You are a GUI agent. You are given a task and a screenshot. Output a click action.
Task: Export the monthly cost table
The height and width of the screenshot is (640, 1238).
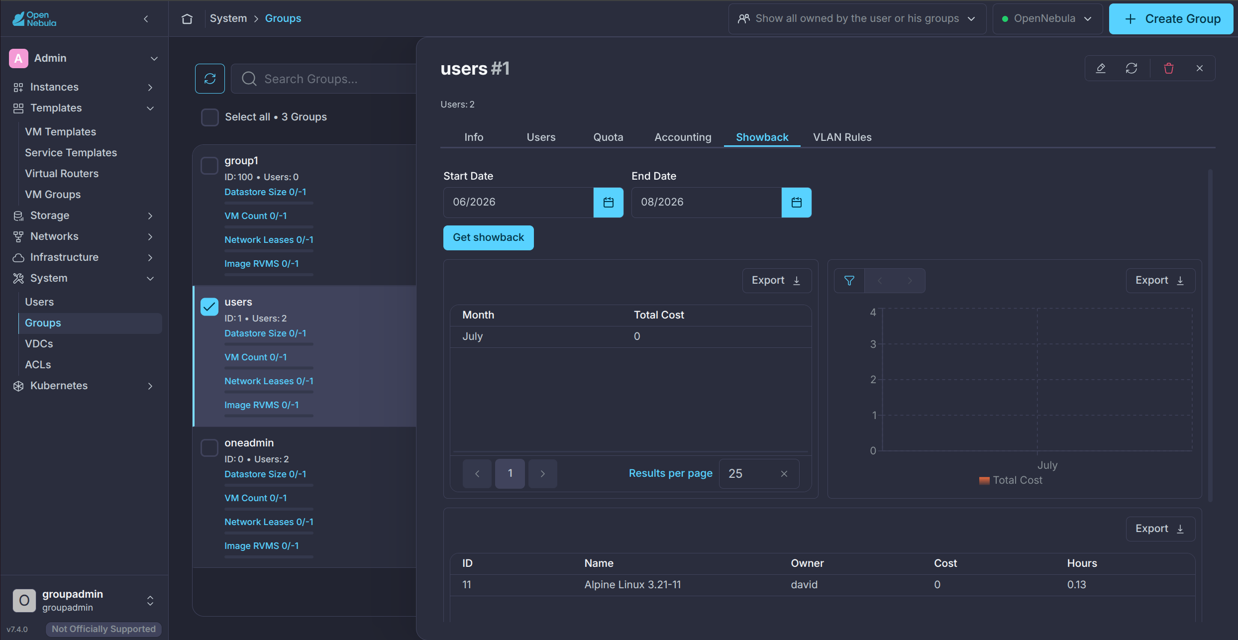[x=777, y=281]
